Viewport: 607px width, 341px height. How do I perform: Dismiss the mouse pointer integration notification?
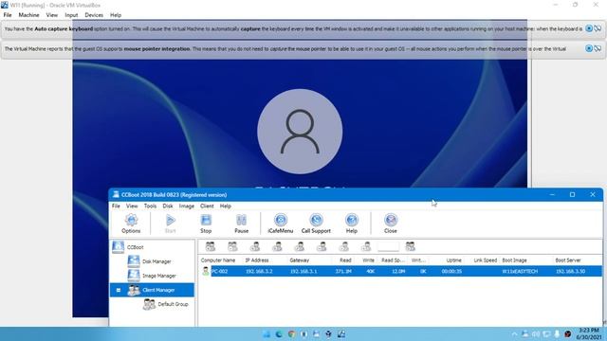pyautogui.click(x=589, y=48)
